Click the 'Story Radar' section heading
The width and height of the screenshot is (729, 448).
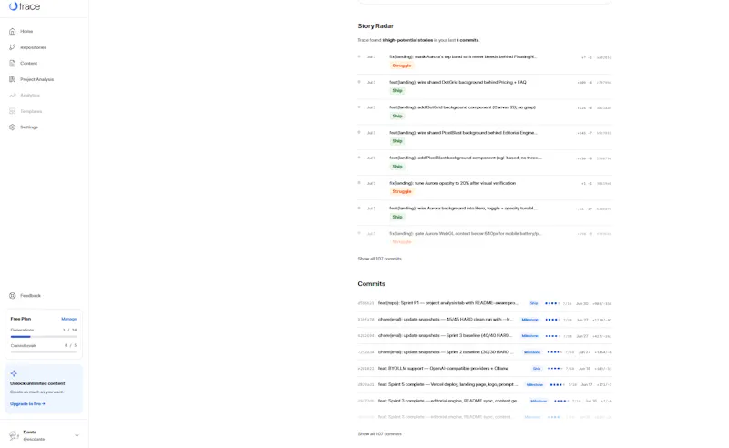375,26
